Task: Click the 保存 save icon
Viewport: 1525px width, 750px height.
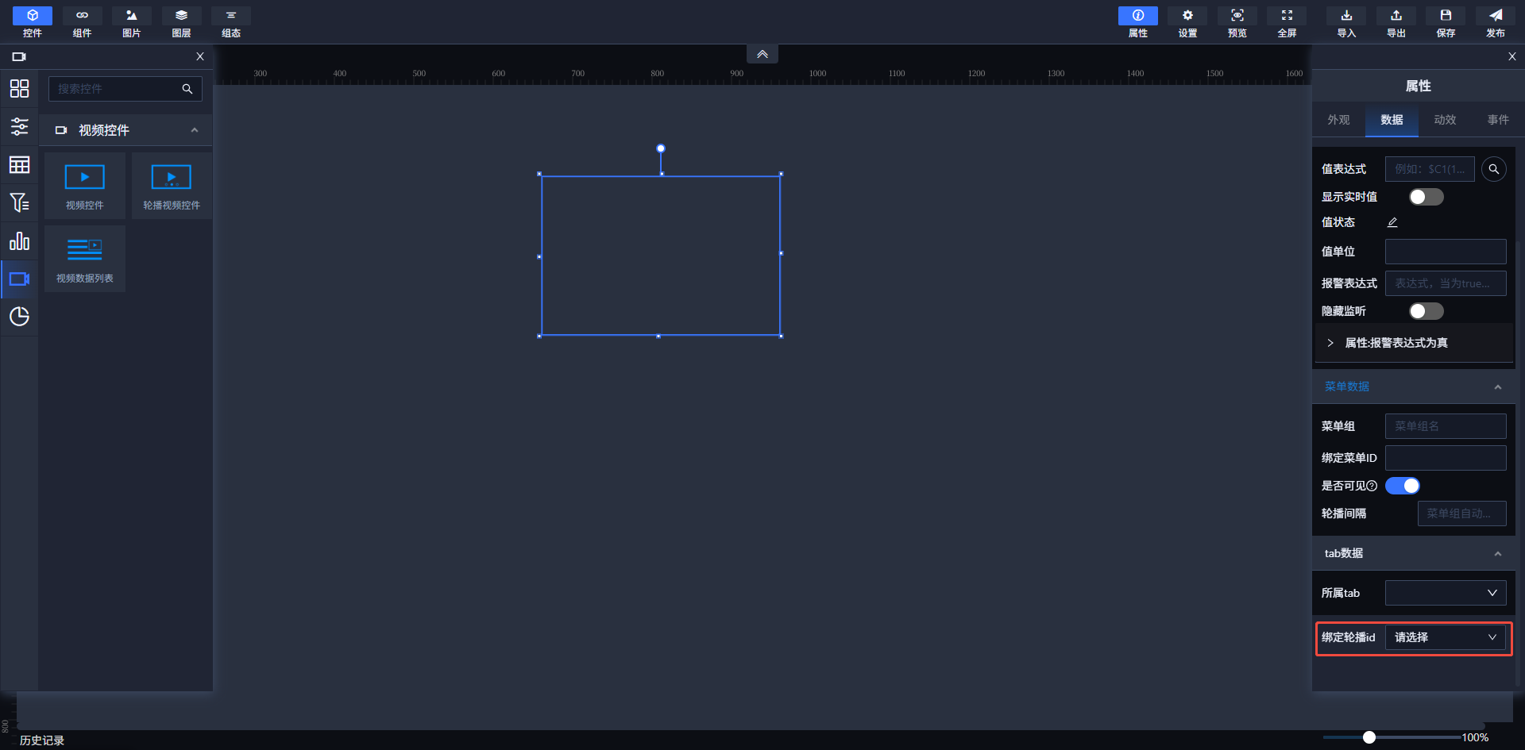Action: (1446, 21)
